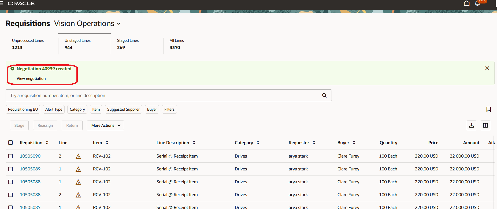497x209 pixels.
Task: Click the search magnifier icon
Action: (324, 95)
